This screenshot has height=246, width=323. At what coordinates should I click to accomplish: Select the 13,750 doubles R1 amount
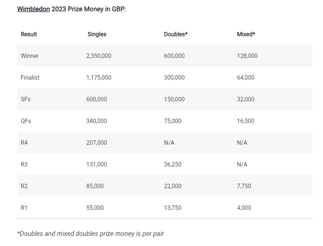173,208
